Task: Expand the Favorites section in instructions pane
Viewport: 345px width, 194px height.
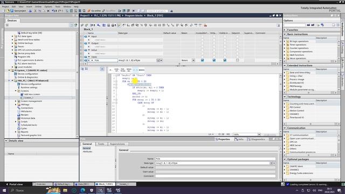Action: 285,30
